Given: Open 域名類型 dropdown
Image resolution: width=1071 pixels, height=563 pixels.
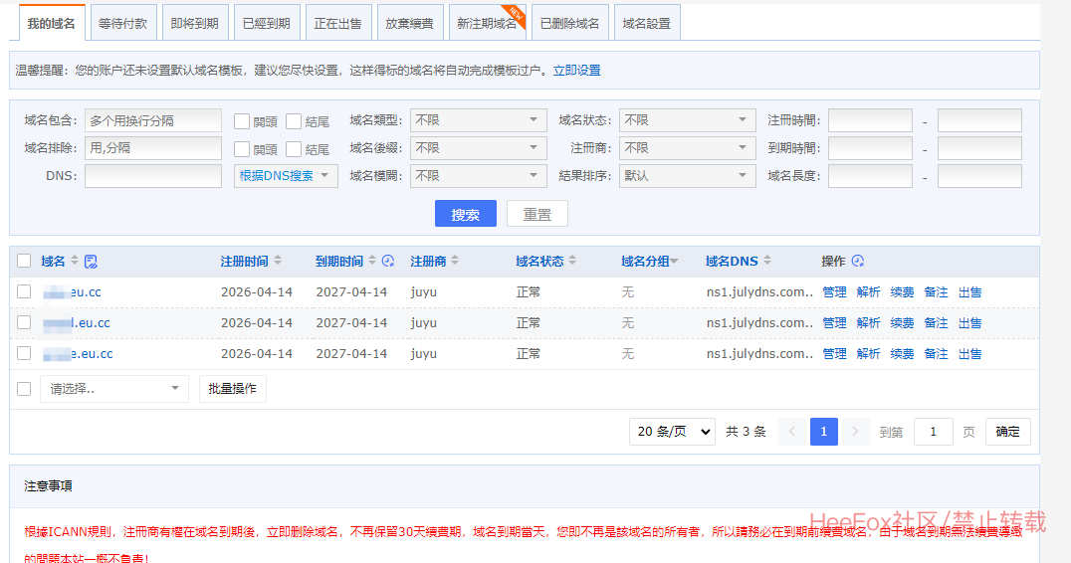Looking at the screenshot, I should [478, 120].
